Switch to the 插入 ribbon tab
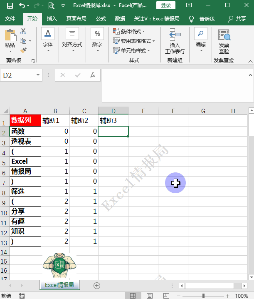Image resolution: width=254 pixels, height=299 pixels. pos(52,18)
